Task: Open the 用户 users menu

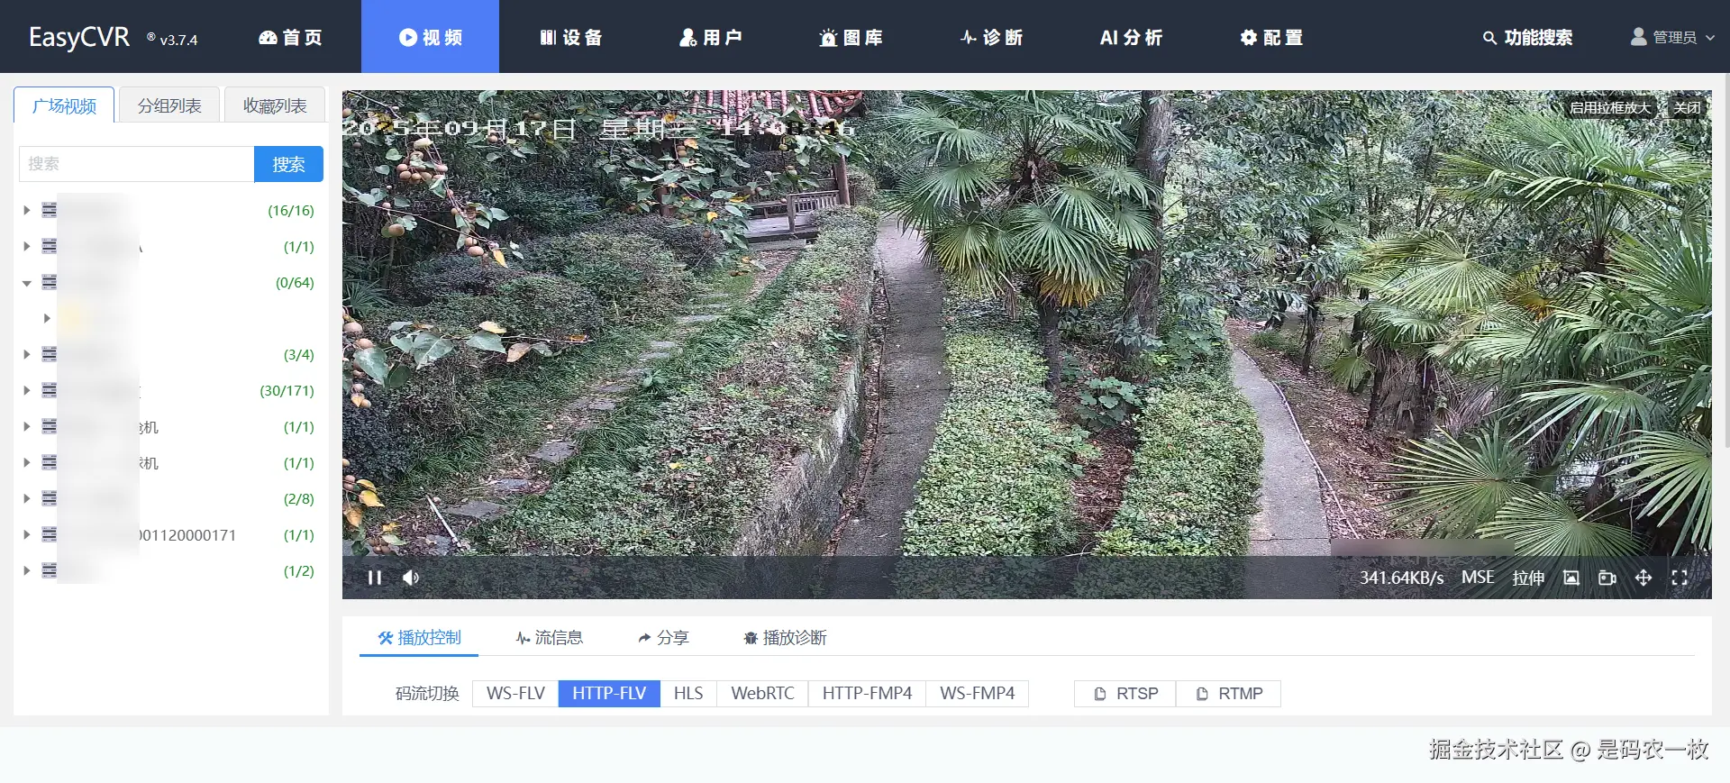Action: (x=711, y=37)
